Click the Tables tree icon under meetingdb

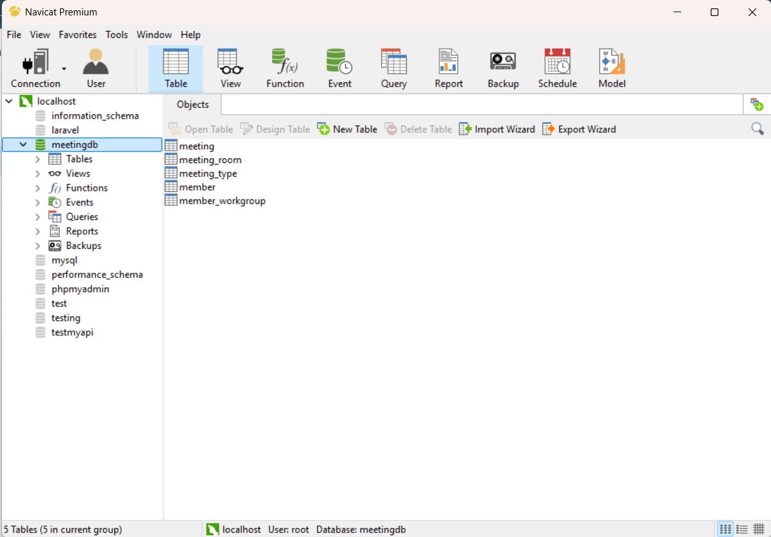(x=55, y=159)
